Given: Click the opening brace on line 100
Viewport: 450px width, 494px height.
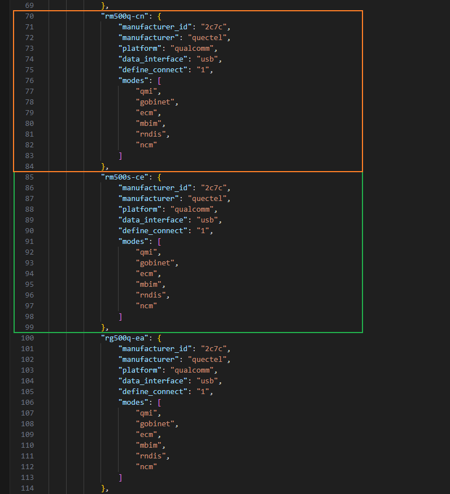Looking at the screenshot, I should coord(160,338).
